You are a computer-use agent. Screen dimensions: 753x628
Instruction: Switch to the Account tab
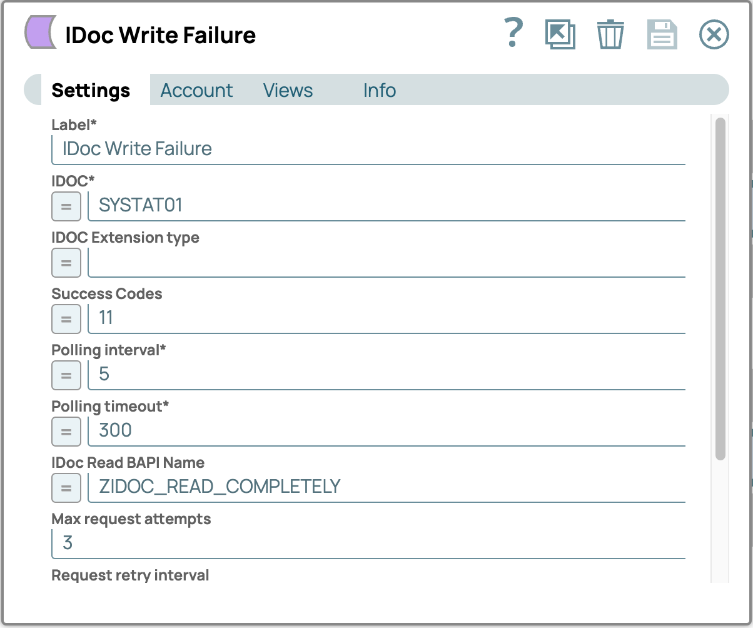pos(196,91)
